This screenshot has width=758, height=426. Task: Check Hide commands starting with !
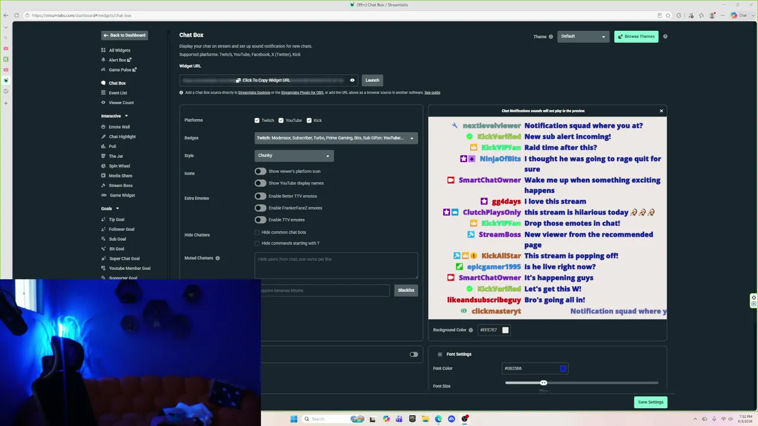point(257,243)
